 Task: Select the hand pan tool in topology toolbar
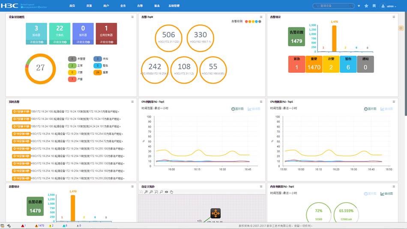[x=171, y=192]
